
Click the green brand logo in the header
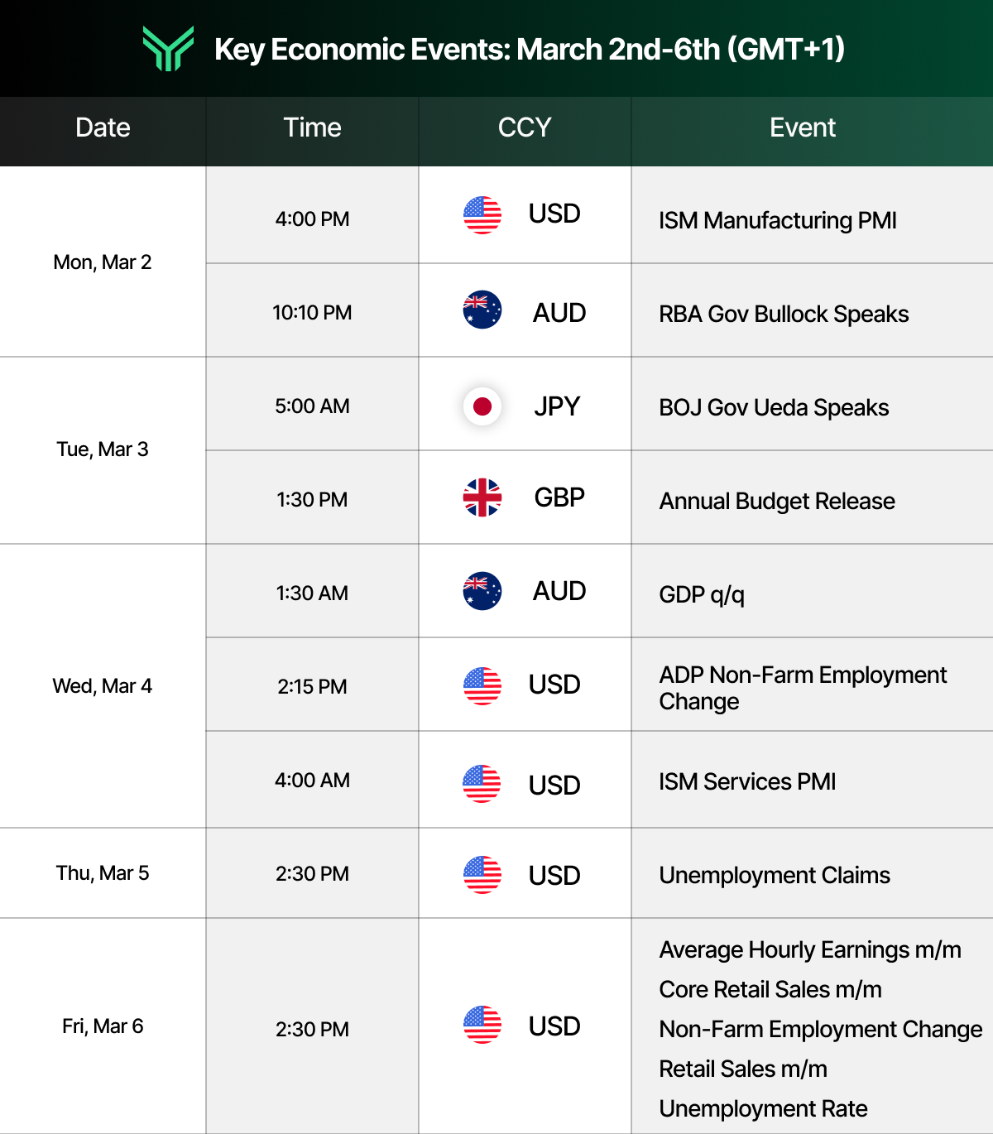170,49
